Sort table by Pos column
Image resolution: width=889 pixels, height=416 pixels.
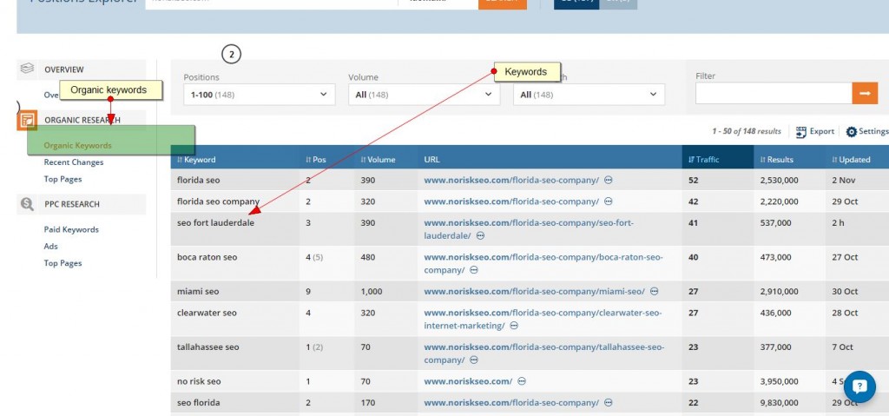tap(316, 160)
